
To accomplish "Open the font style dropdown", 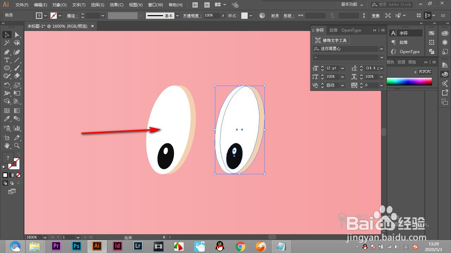I will (x=382, y=57).
